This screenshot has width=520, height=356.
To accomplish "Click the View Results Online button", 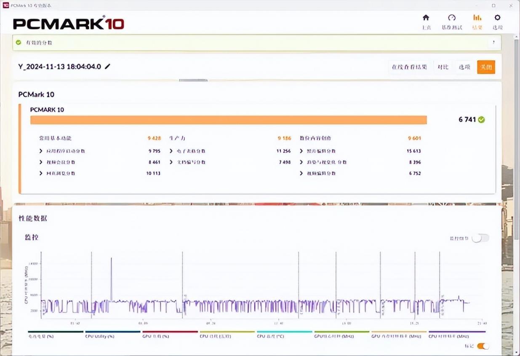I will coord(409,67).
